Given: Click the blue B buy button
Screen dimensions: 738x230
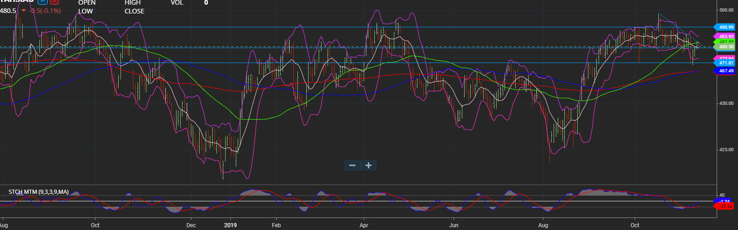Looking at the screenshot, I should [43, 1].
